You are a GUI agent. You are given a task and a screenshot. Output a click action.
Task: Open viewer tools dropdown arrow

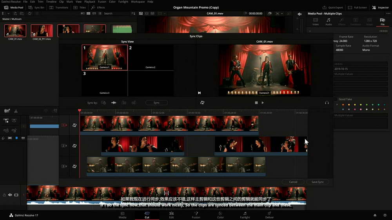point(282,13)
